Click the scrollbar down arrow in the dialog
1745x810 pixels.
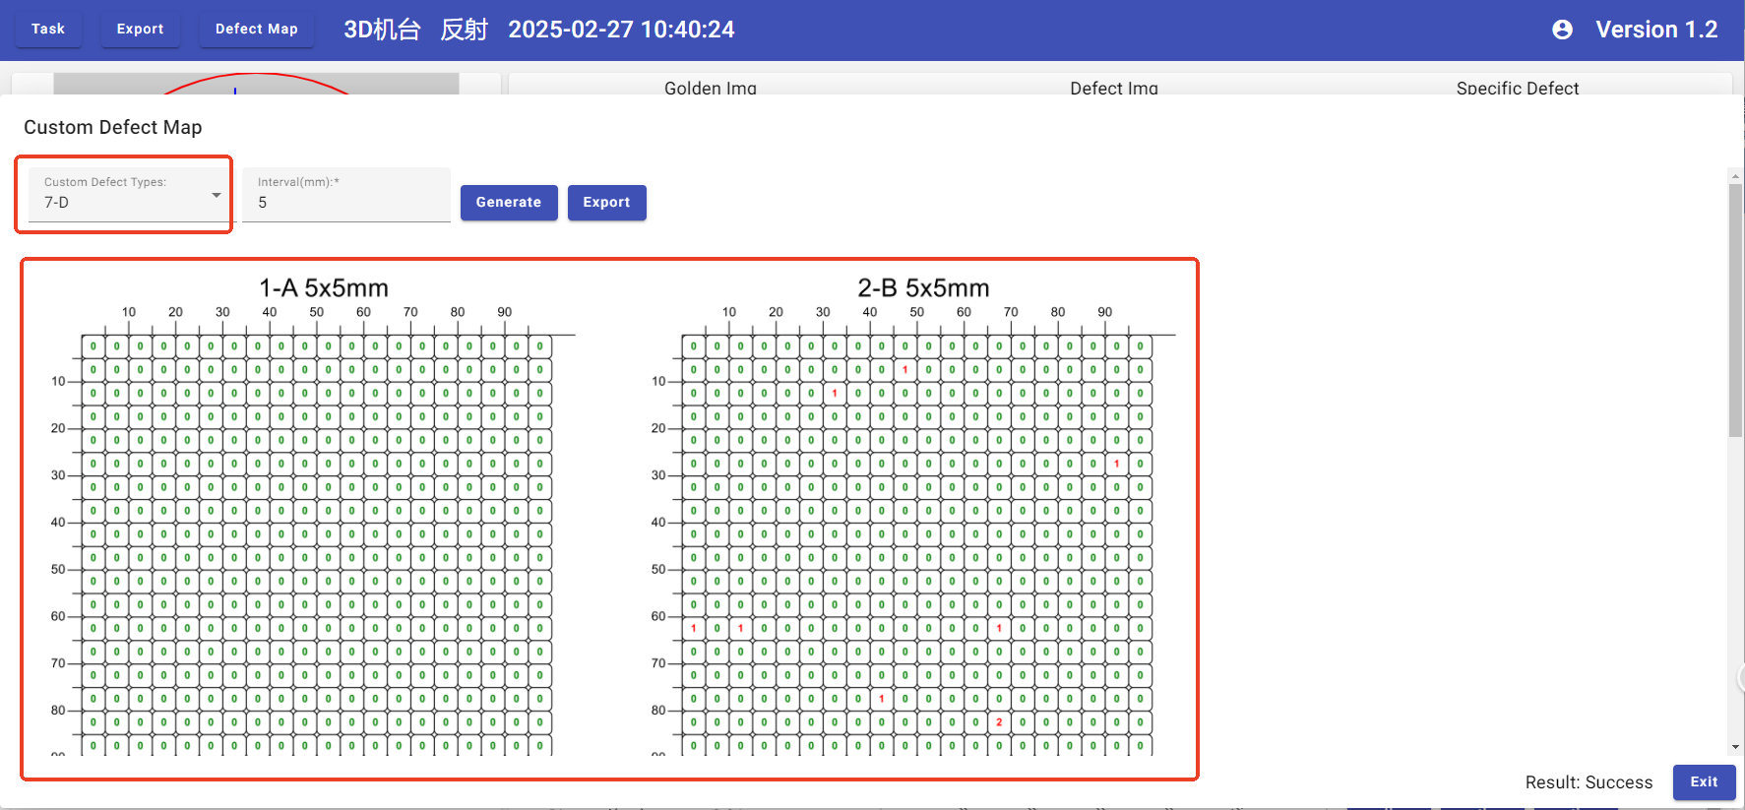[x=1735, y=747]
